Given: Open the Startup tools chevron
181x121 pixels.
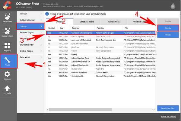Looking at the screenshot, I should click(41, 26).
